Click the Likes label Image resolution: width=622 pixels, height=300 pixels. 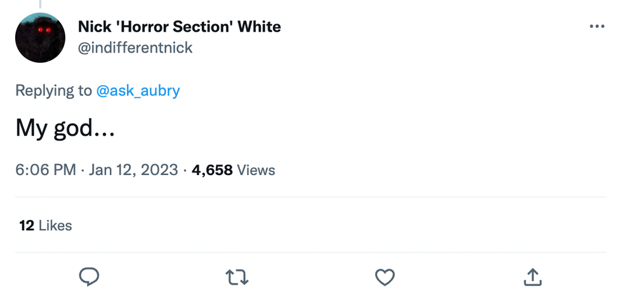pyautogui.click(x=55, y=226)
